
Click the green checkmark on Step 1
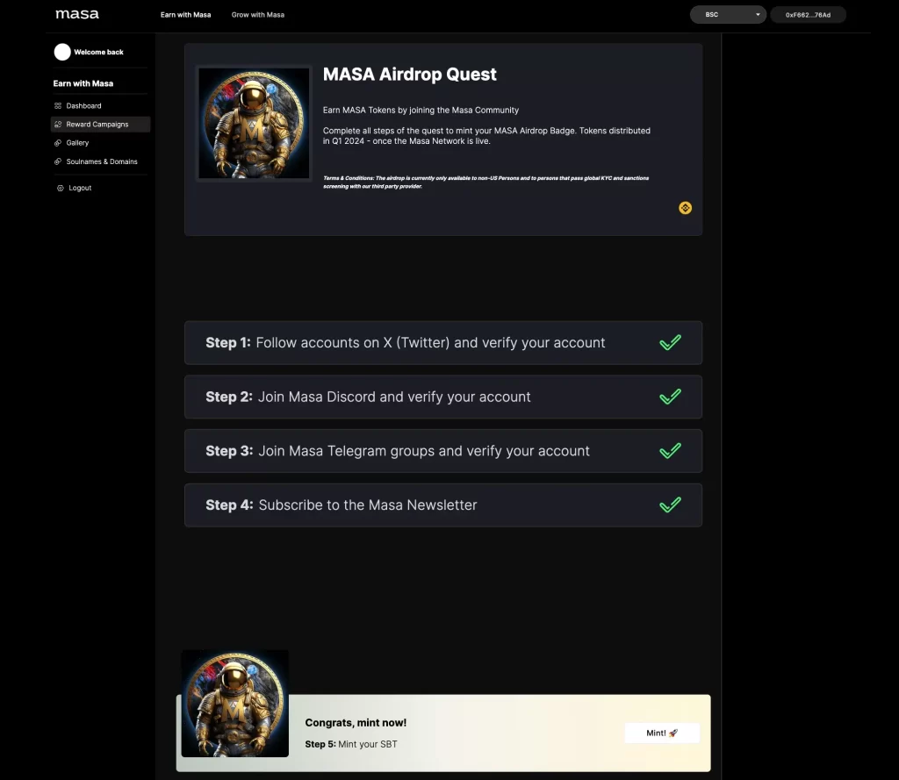(x=670, y=342)
